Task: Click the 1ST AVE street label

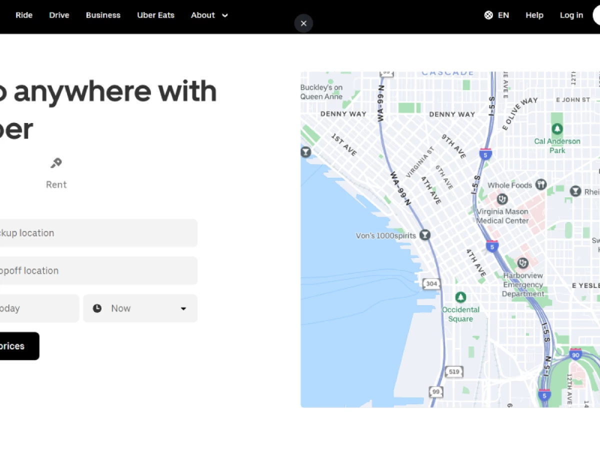Action: (343, 145)
